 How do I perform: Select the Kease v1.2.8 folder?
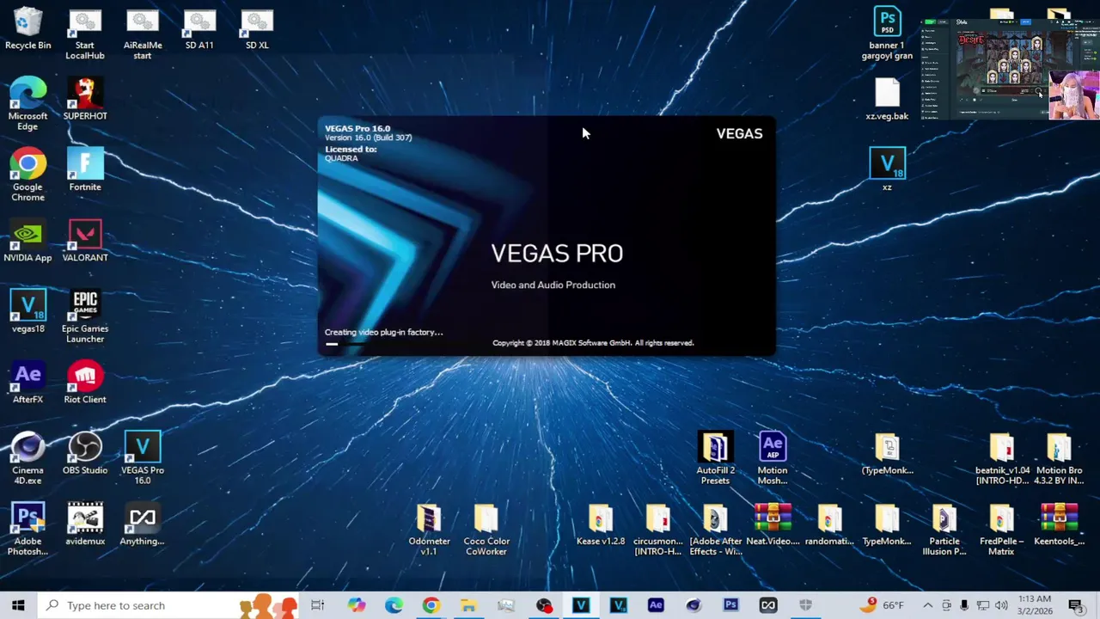pyautogui.click(x=601, y=524)
